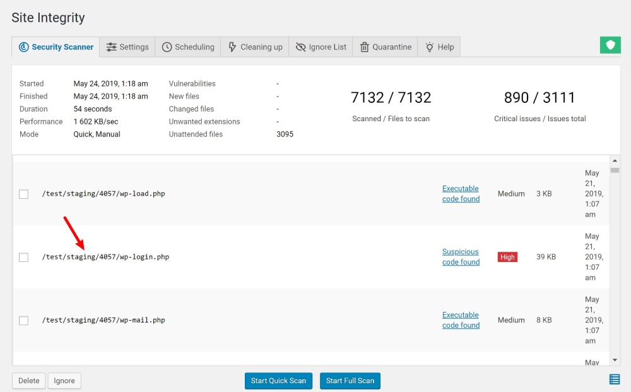Image resolution: width=631 pixels, height=392 pixels.
Task: Click the Unattended files value 3095
Action: point(285,134)
